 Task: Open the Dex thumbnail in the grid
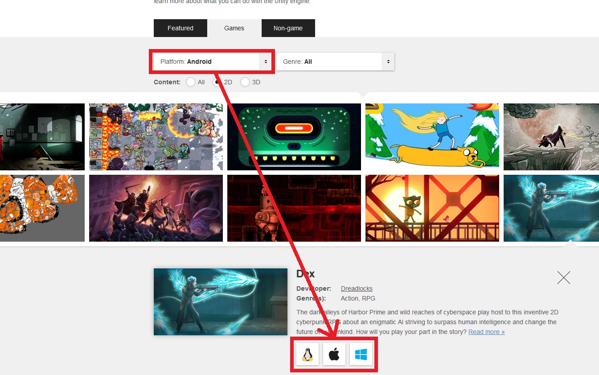[551, 208]
